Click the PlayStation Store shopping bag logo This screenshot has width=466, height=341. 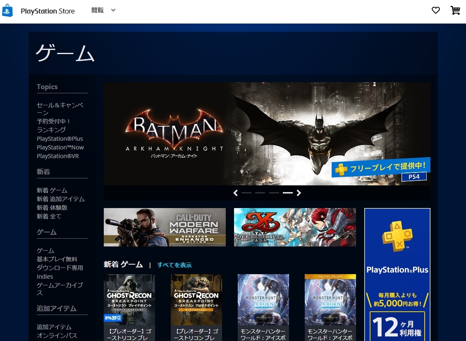7,11
